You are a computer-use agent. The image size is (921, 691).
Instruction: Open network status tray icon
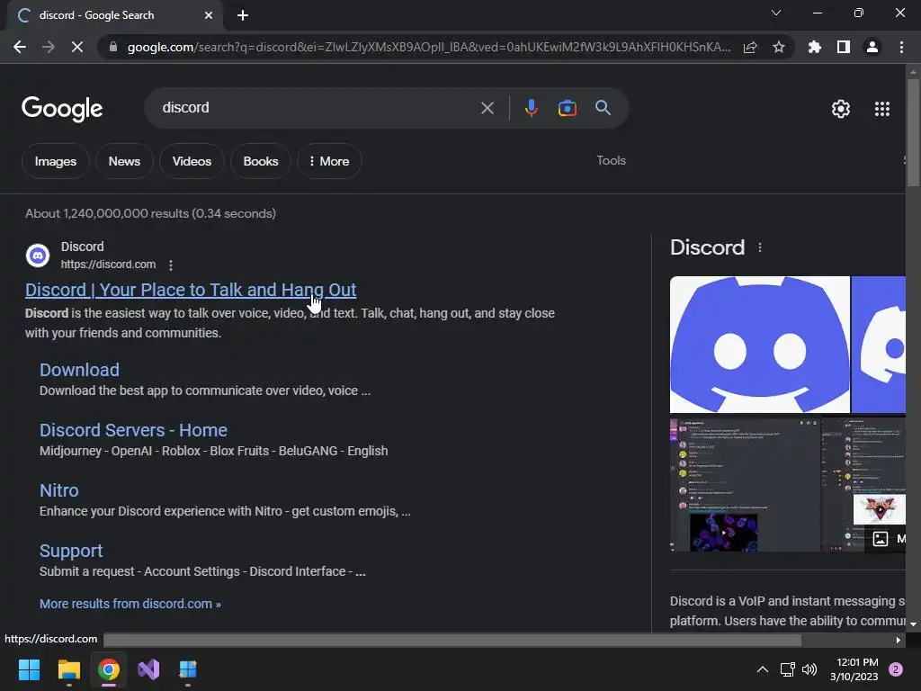(x=787, y=669)
